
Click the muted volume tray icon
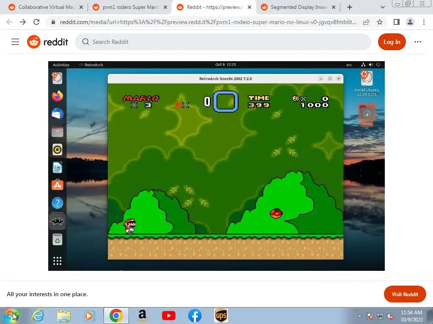coord(390,316)
